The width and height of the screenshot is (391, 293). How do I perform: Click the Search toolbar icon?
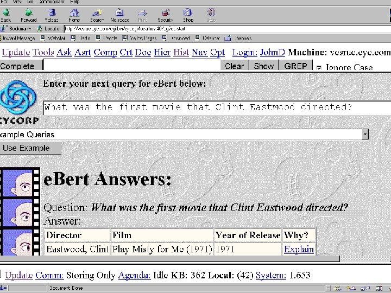coord(97,12)
